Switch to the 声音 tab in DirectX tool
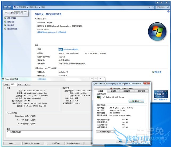Screen dimensions: 171x147 [x=20, y=84]
